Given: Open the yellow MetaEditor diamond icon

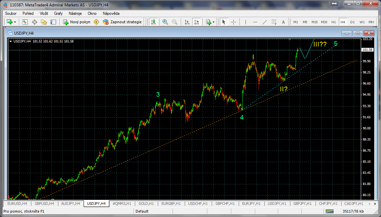Looking at the screenshot, I should [96, 22].
